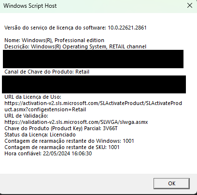This screenshot has width=197, height=195.
Task: Click 'Hora confiável: 22/05/2024 16:06:30'
Action: coord(48,153)
